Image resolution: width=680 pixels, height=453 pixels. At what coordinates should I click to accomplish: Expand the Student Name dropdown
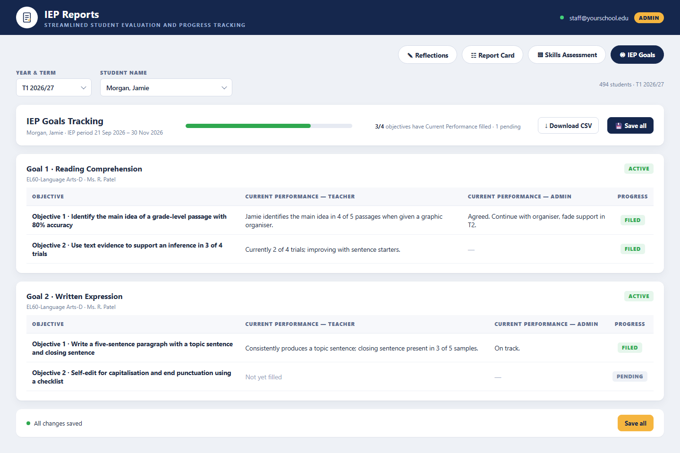[x=166, y=87]
